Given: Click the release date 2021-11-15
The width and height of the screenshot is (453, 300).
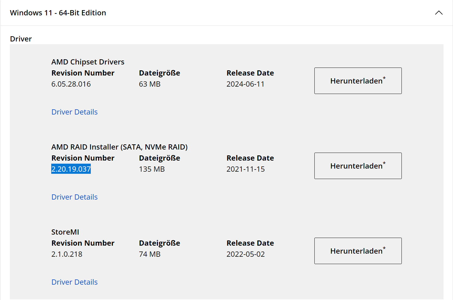Looking at the screenshot, I should [245, 169].
